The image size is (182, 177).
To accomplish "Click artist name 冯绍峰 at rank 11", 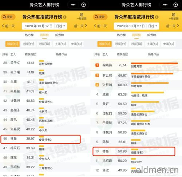I will pyautogui.click(x=107, y=161).
